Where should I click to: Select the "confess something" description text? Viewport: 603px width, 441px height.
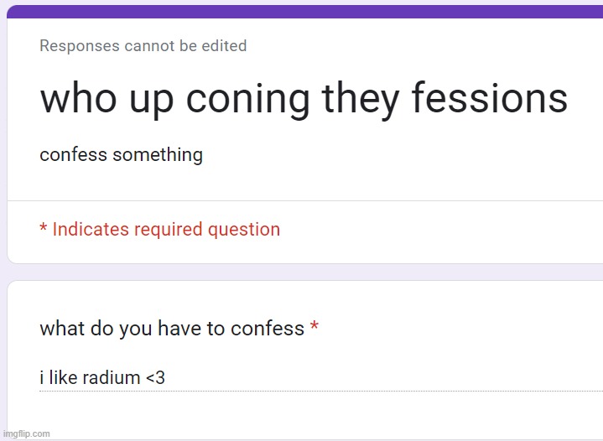point(121,155)
